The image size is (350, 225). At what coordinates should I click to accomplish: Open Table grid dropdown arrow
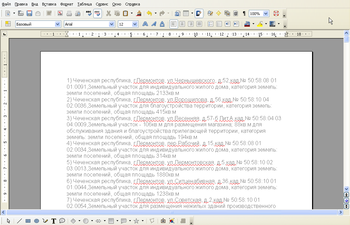click(192, 13)
